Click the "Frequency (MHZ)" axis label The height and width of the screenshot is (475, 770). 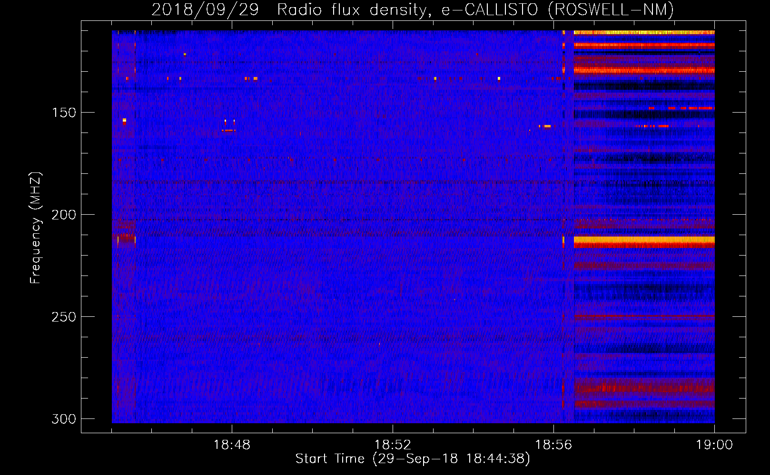(36, 228)
